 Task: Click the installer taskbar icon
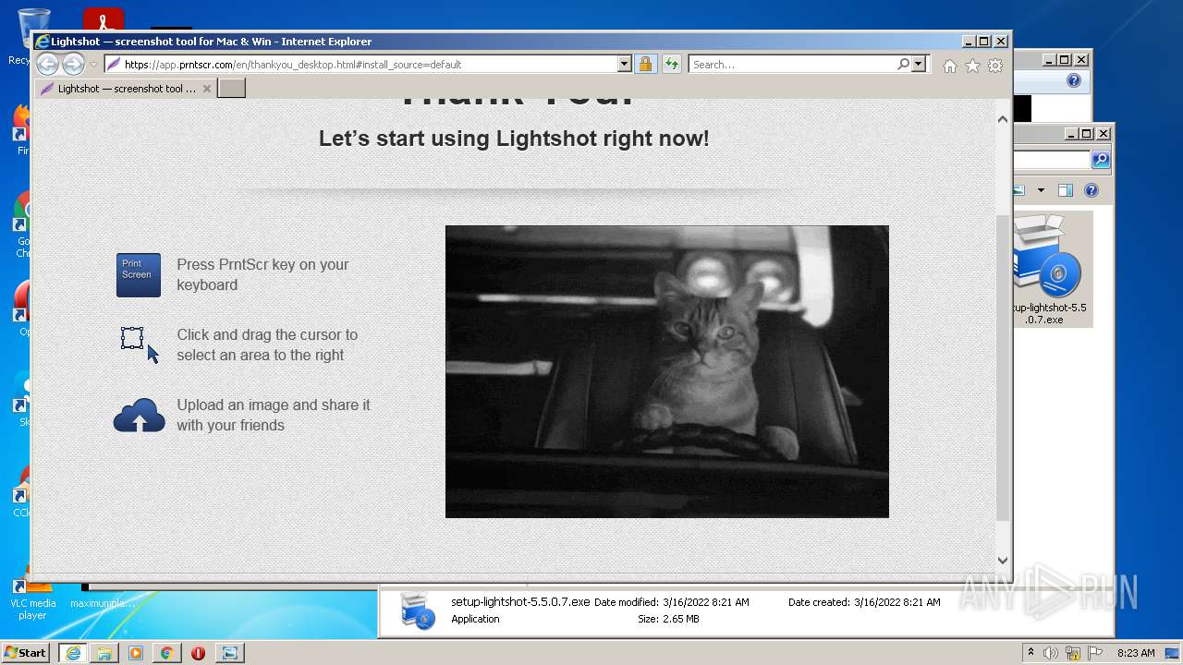229,653
